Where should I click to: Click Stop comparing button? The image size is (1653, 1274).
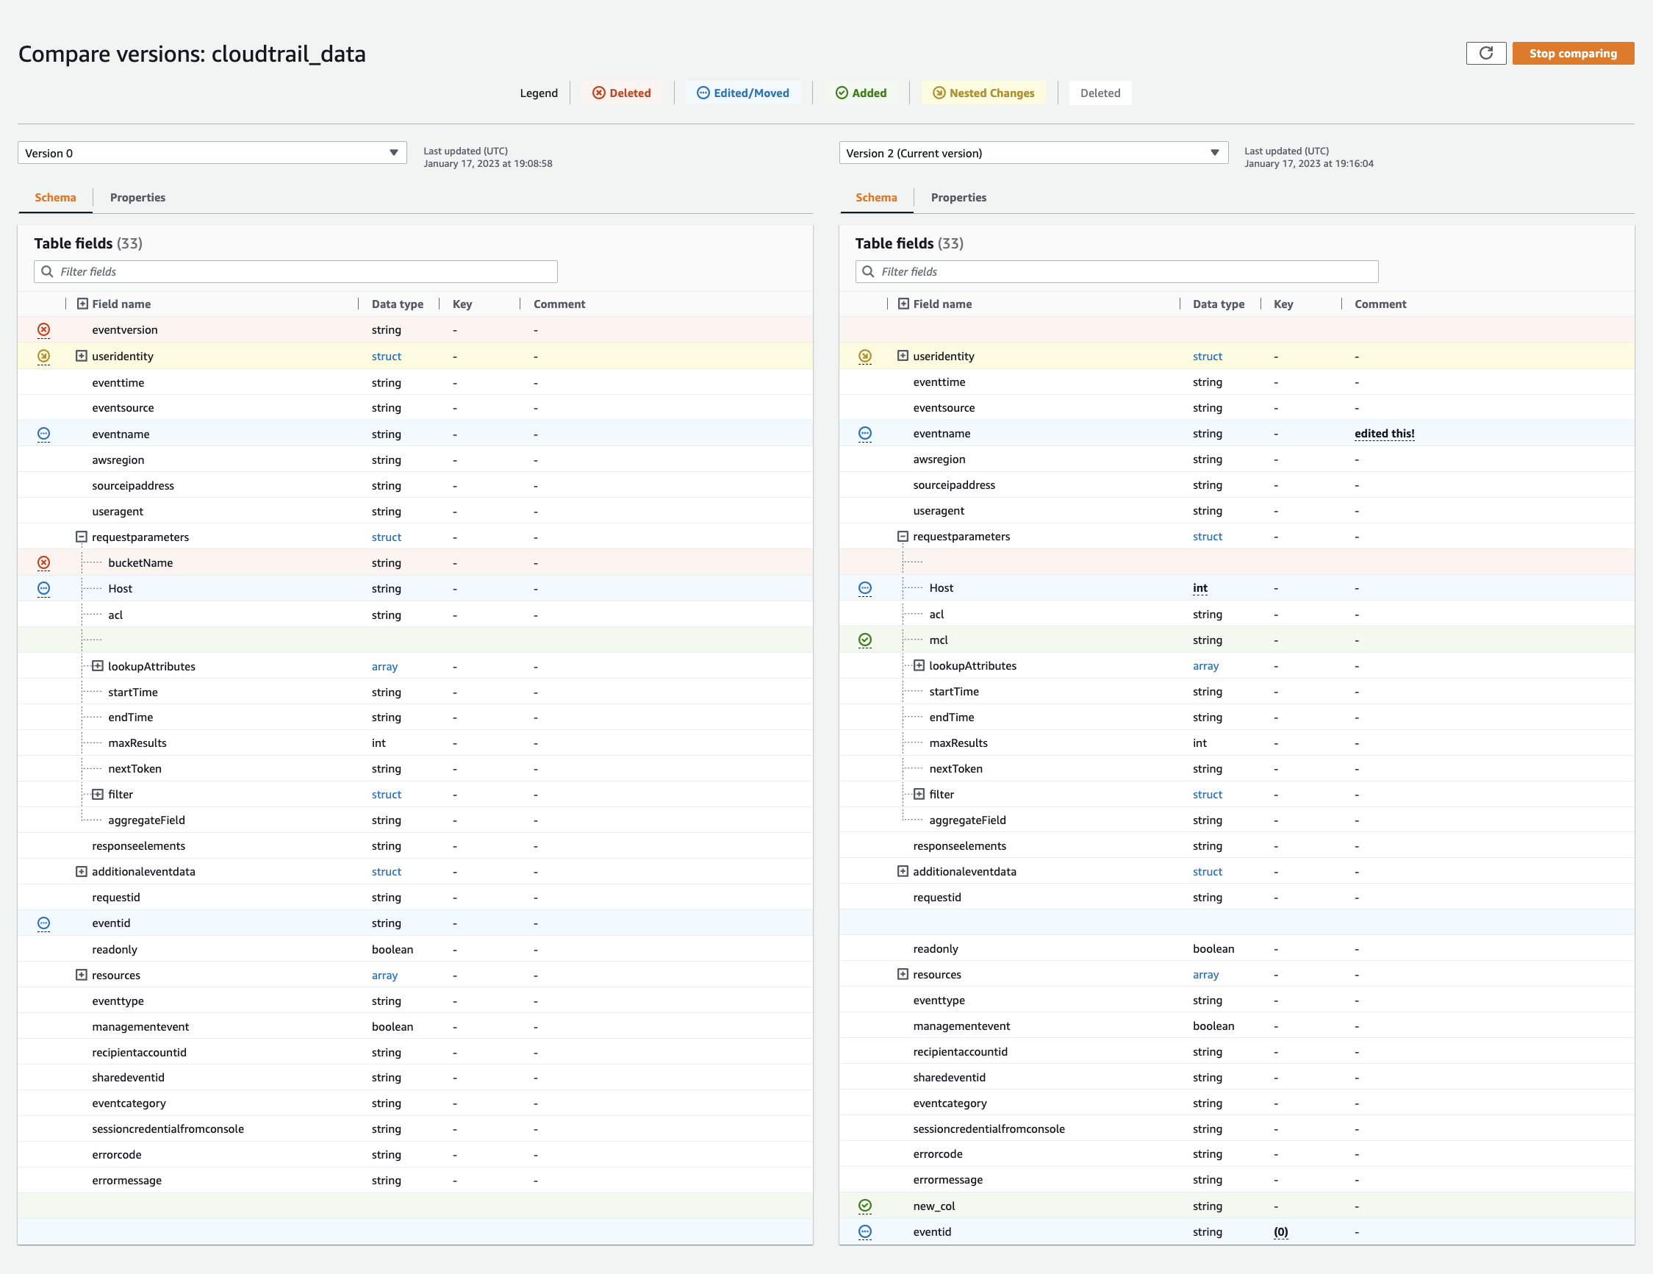tap(1574, 54)
